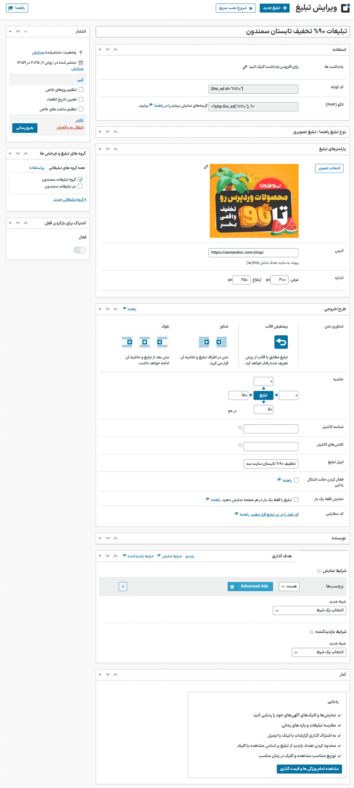
Task: Click the help icon next to شرایط بازدیدکننده heading
Action: (x=312, y=632)
